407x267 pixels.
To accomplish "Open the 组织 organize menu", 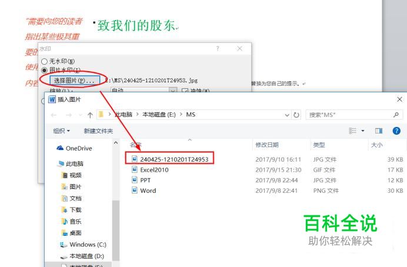I will [x=62, y=131].
